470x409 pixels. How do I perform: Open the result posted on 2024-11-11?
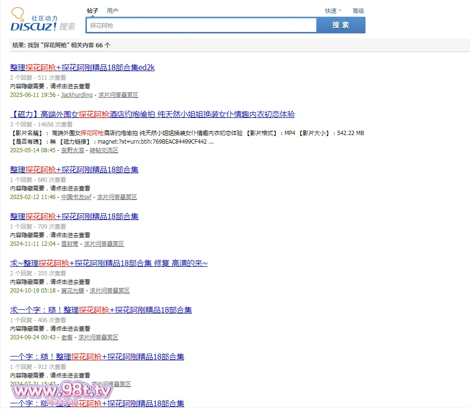pos(74,216)
